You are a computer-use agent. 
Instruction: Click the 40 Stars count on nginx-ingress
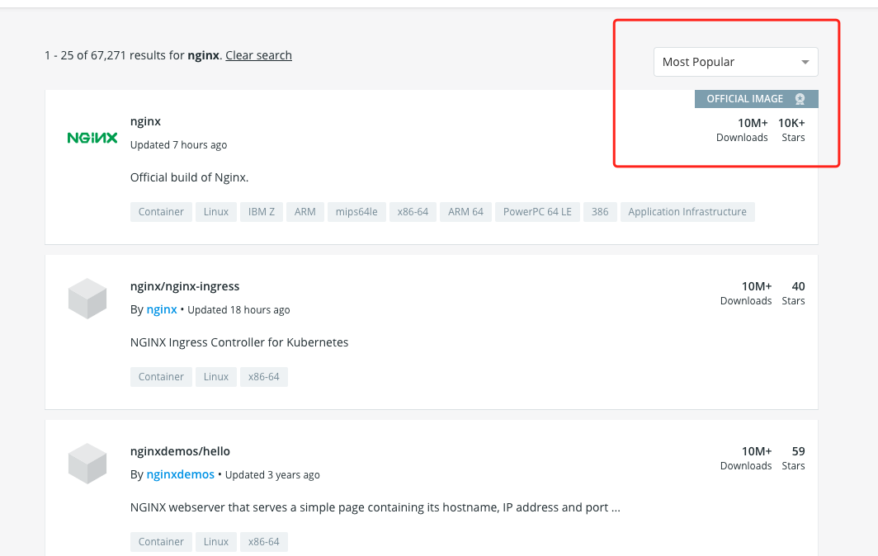794,294
